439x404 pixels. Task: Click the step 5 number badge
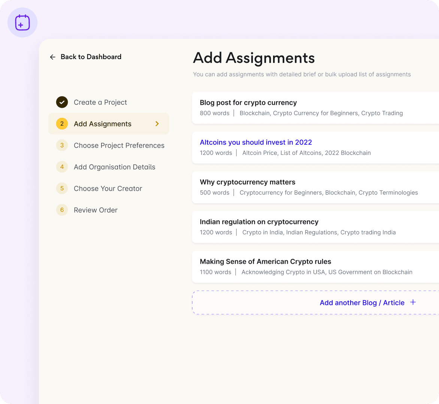pyautogui.click(x=62, y=189)
